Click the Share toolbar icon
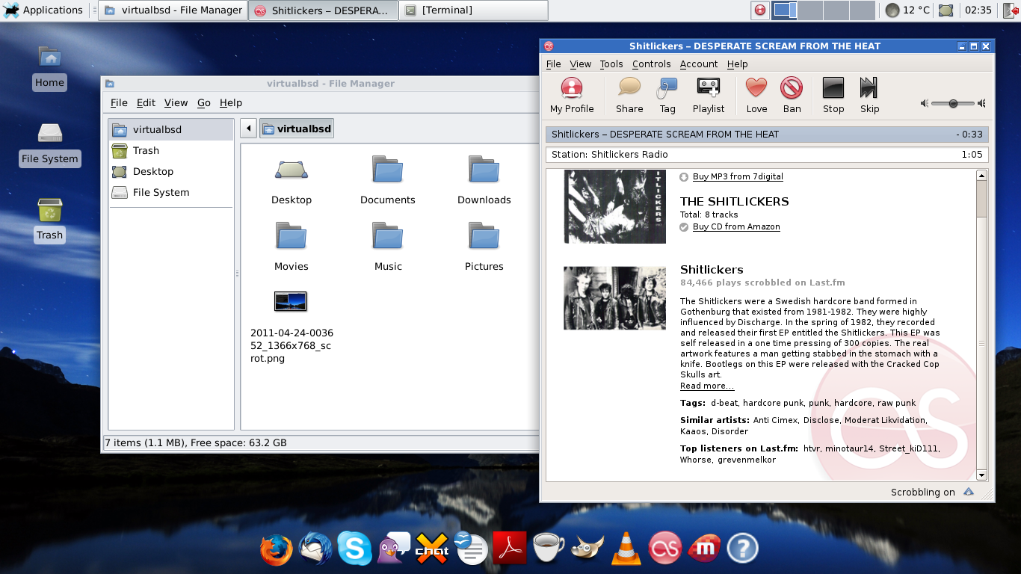The image size is (1021, 574). (x=629, y=96)
